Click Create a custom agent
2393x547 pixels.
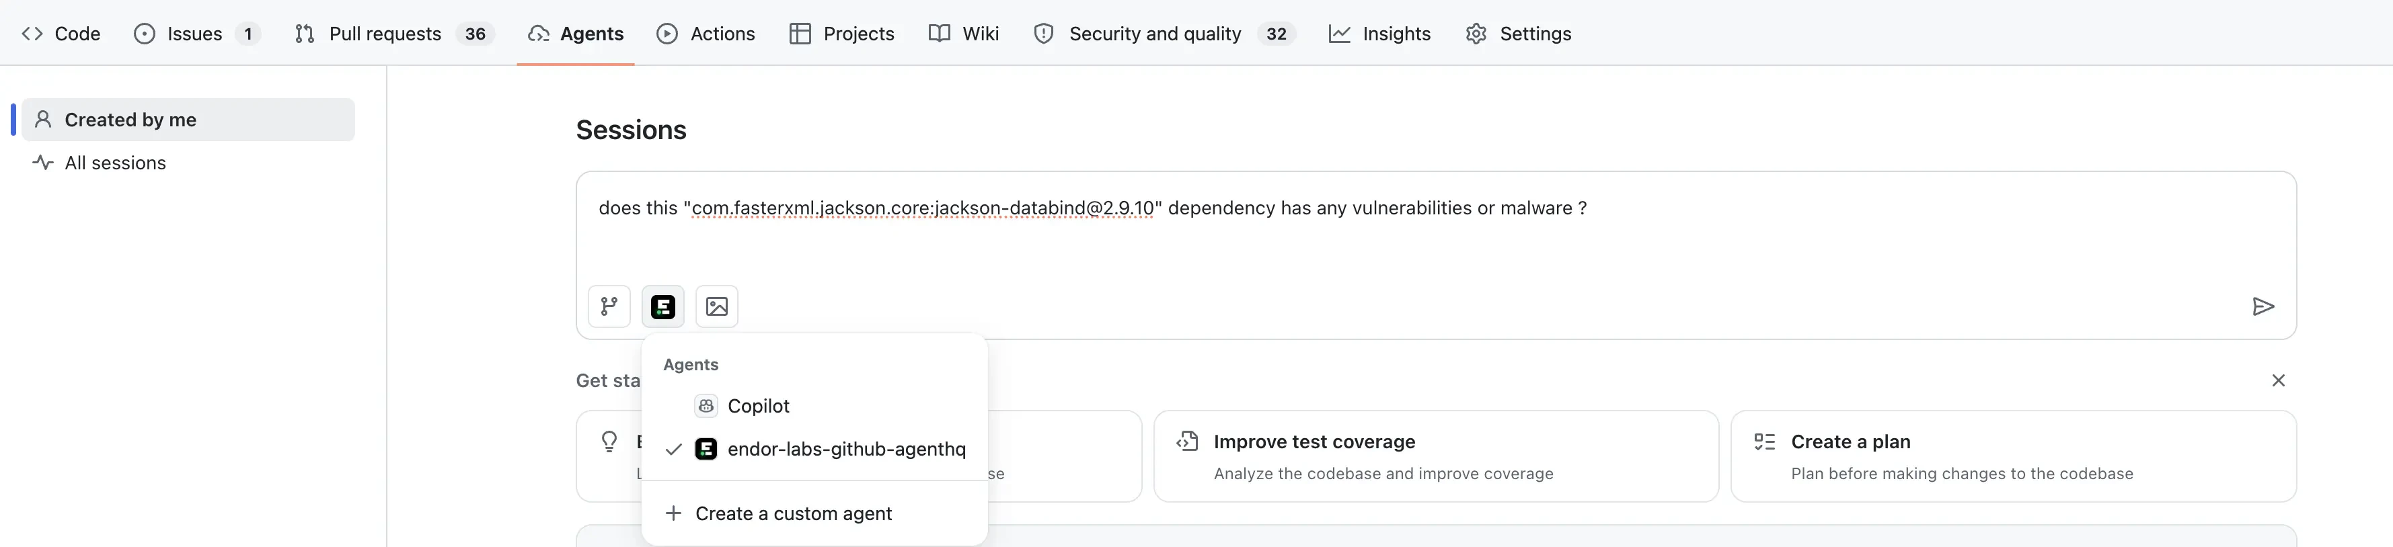tap(814, 513)
